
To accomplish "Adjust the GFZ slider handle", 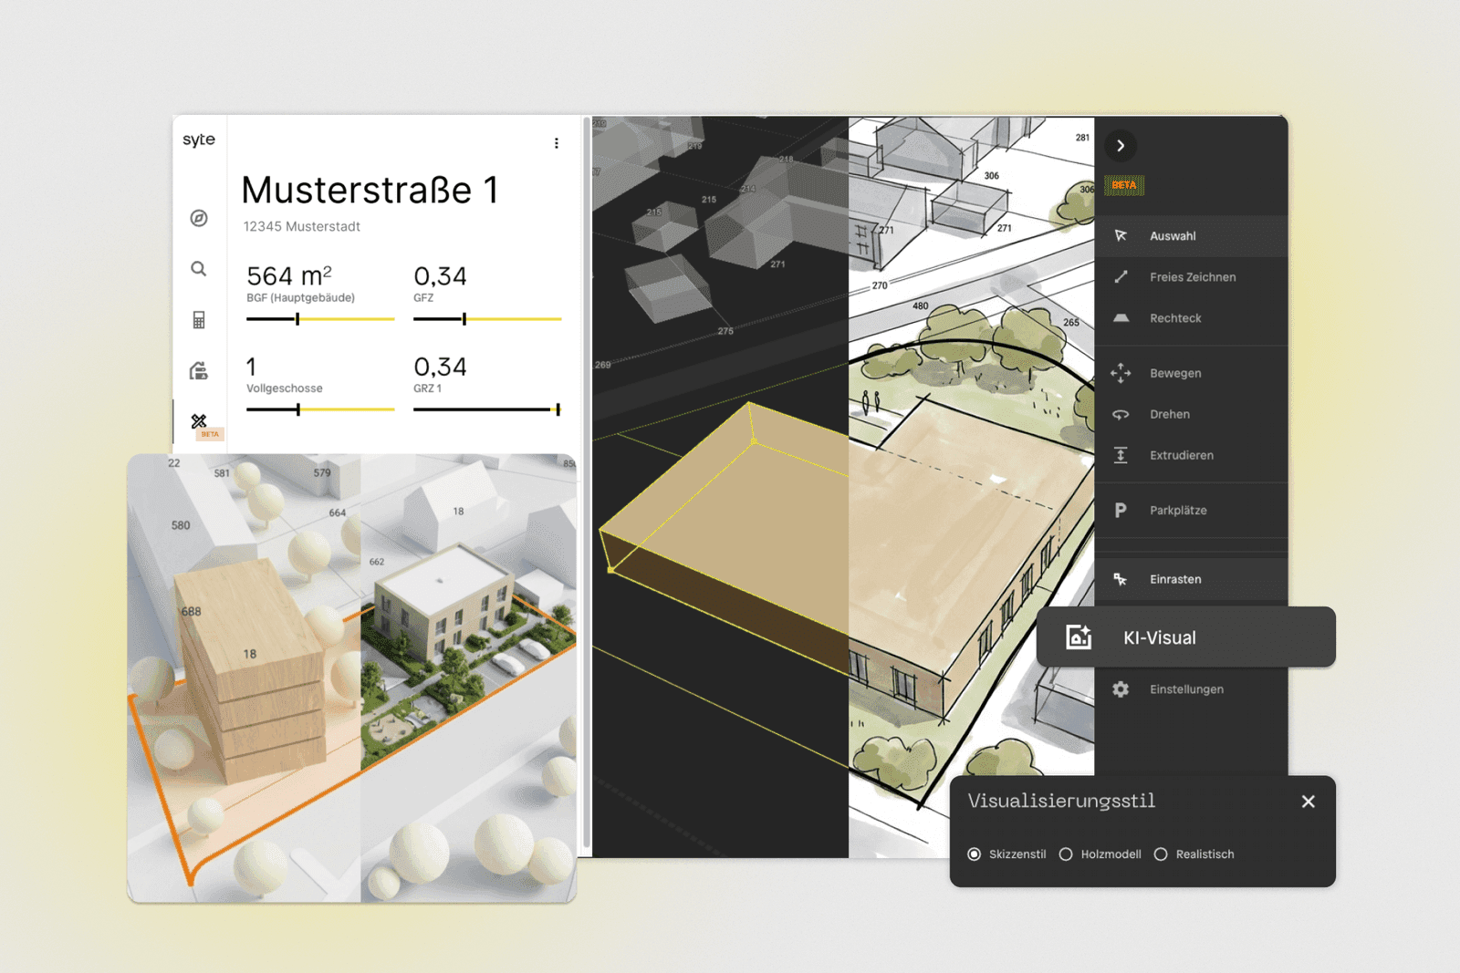I will [x=464, y=319].
